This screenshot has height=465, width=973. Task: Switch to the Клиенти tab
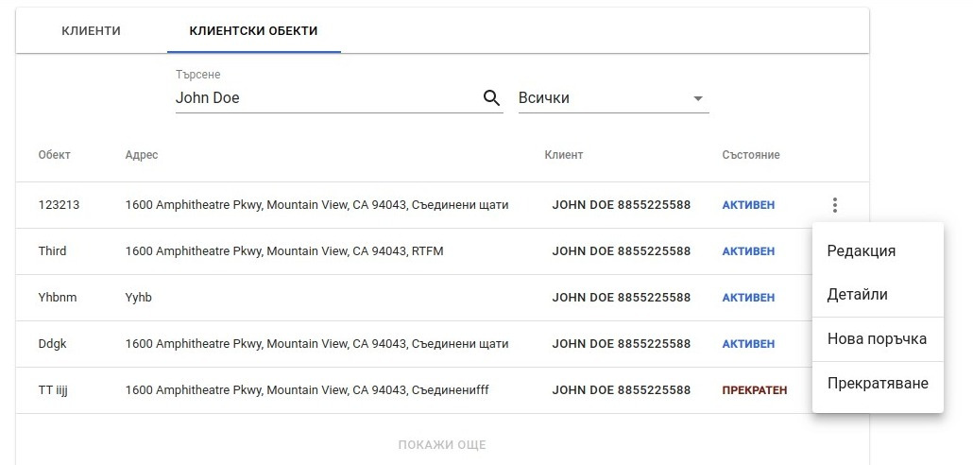(x=92, y=31)
